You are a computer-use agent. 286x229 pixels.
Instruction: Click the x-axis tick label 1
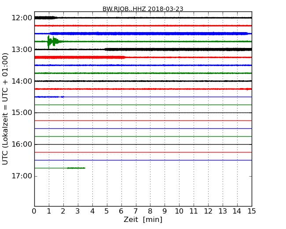tap(49, 211)
